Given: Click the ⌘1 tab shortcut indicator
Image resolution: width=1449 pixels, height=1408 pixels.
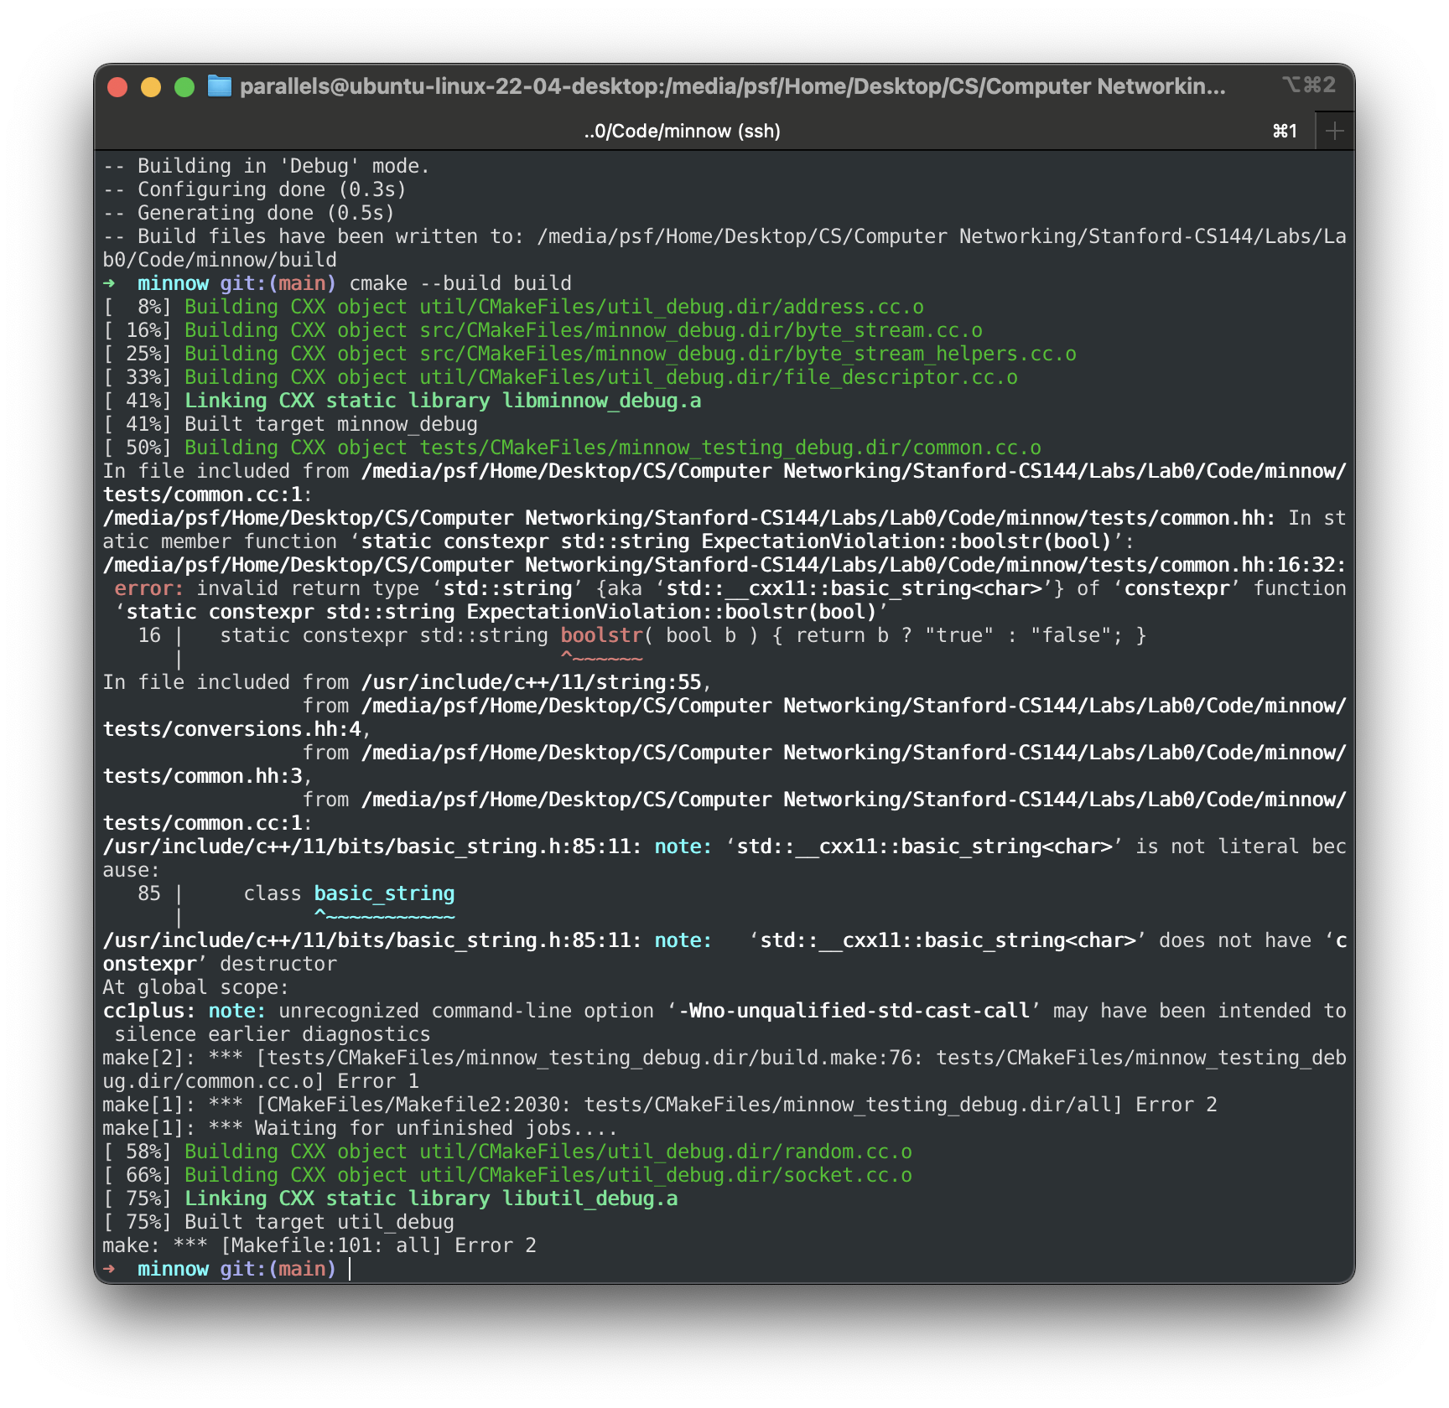Looking at the screenshot, I should [x=1284, y=130].
